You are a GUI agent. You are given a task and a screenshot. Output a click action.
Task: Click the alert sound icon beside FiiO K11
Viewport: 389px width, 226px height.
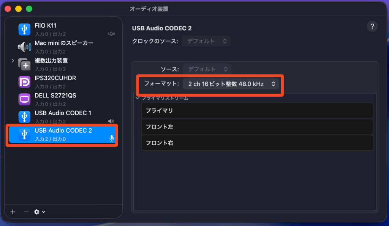(111, 34)
